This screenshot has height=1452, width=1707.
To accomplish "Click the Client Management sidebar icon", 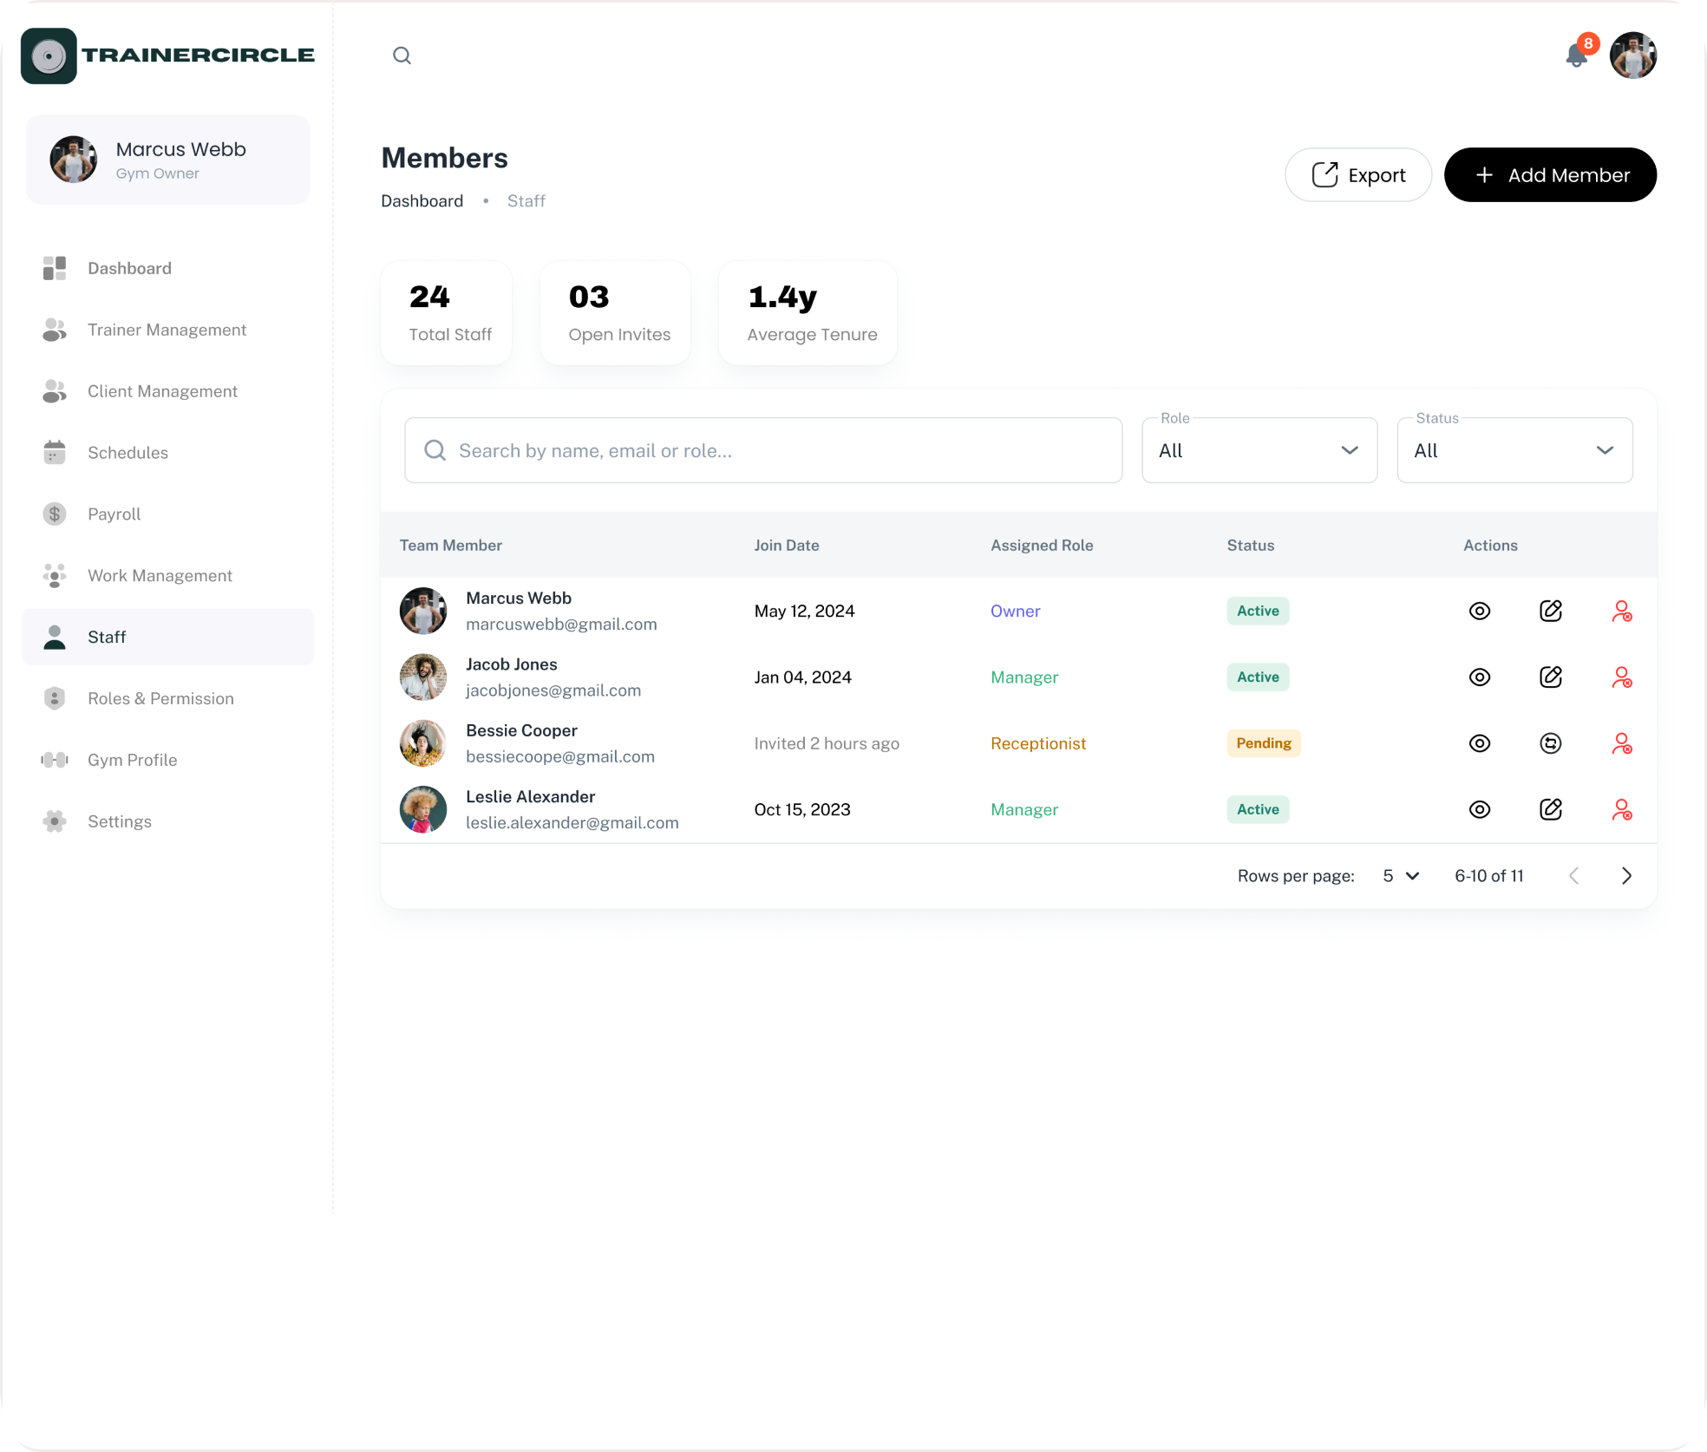I will tap(55, 391).
